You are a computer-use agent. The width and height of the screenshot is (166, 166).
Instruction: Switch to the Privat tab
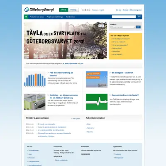pos(63,10)
